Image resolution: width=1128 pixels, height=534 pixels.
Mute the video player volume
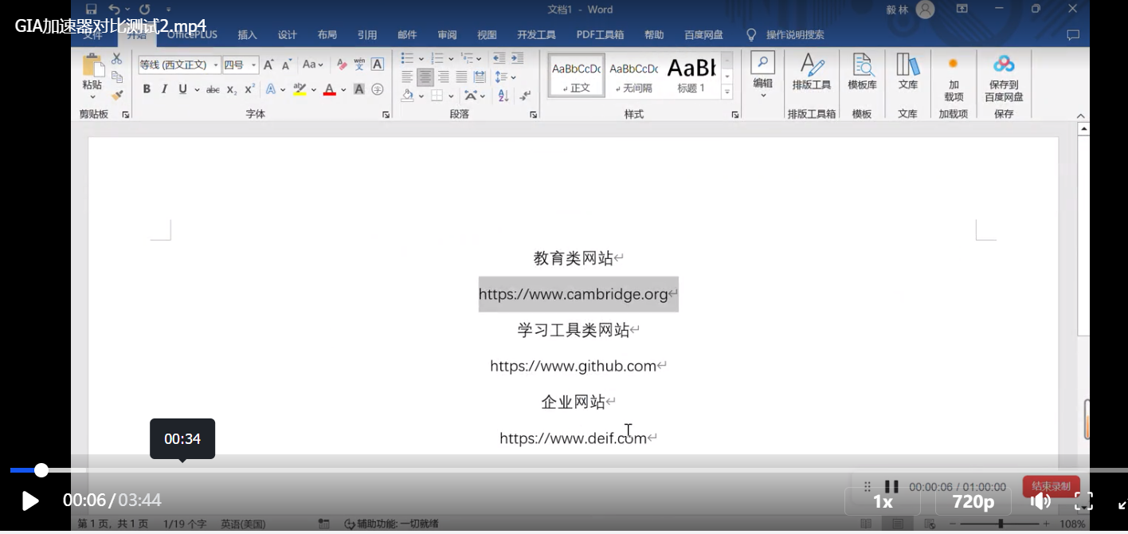[1040, 501]
